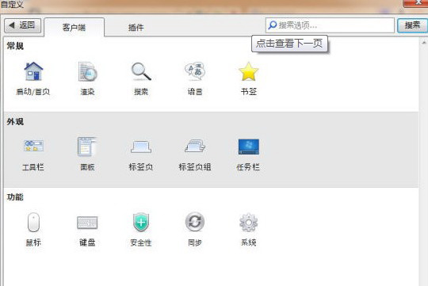Open the 语言 language icon

(x=195, y=71)
